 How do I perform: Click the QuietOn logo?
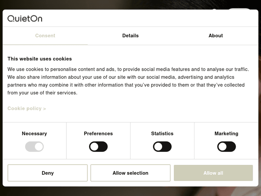point(25,18)
